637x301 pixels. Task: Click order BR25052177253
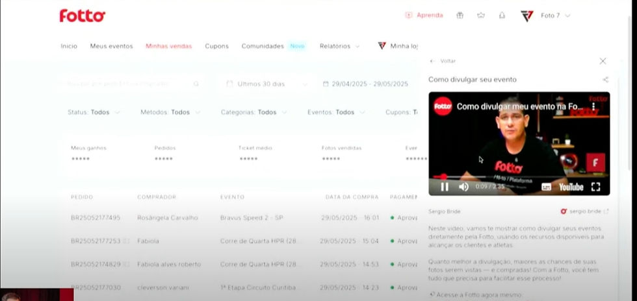point(96,241)
